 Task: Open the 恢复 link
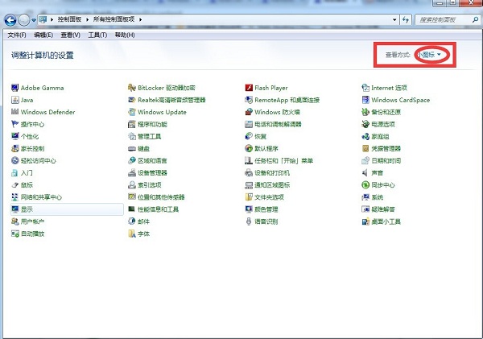[x=261, y=136]
